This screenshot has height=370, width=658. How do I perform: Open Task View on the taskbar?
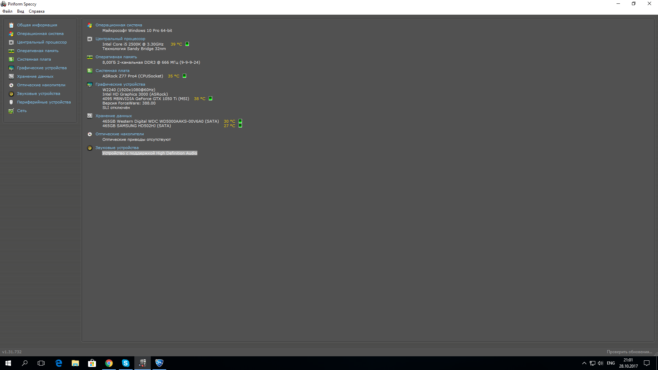41,363
